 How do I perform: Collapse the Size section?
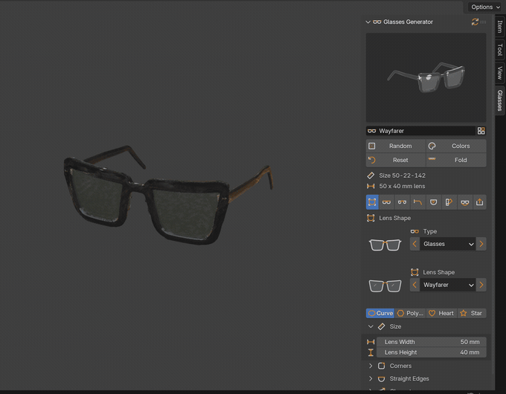371,326
